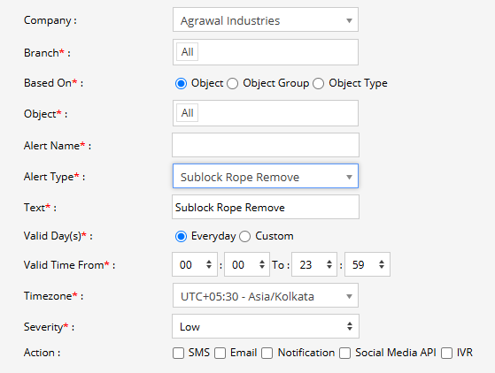The image size is (495, 373).
Task: Open the Company dropdown showing Agrawal Industries
Action: [265, 19]
